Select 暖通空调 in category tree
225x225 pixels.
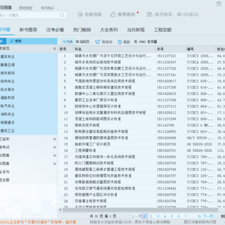(7, 65)
